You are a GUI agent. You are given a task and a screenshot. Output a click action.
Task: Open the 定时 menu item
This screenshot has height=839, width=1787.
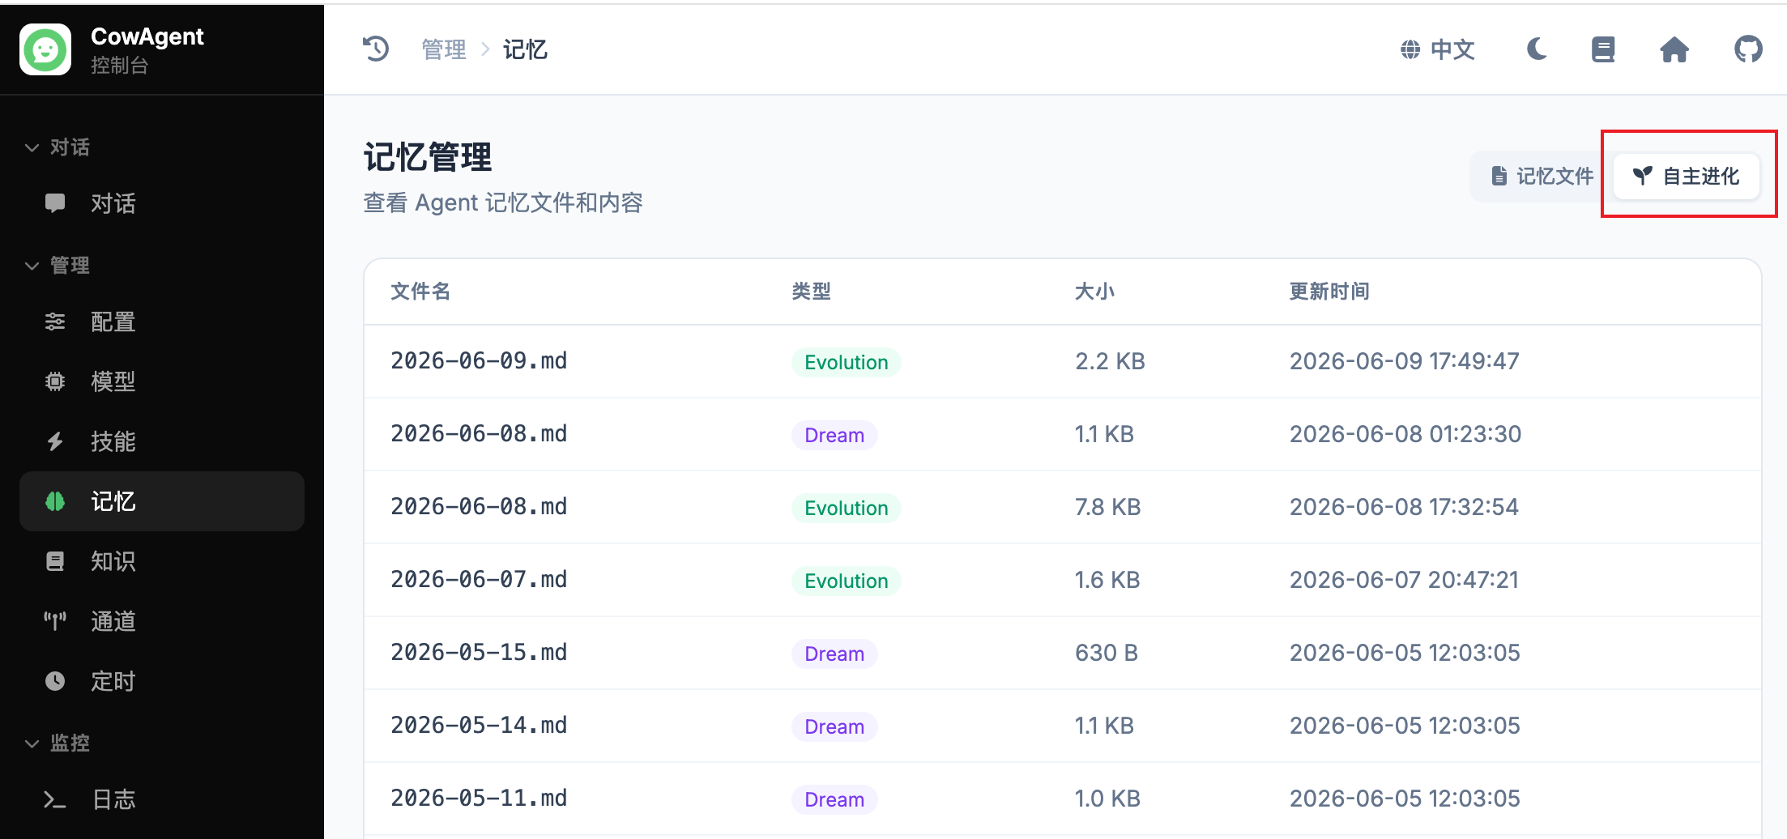(162, 681)
